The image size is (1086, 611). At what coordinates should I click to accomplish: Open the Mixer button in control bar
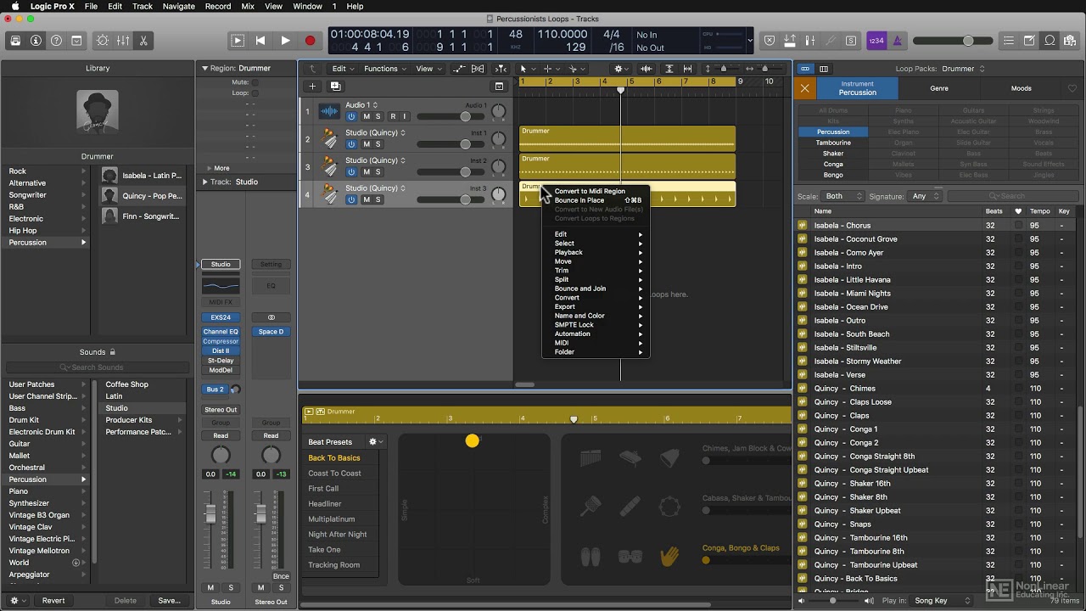(x=123, y=40)
